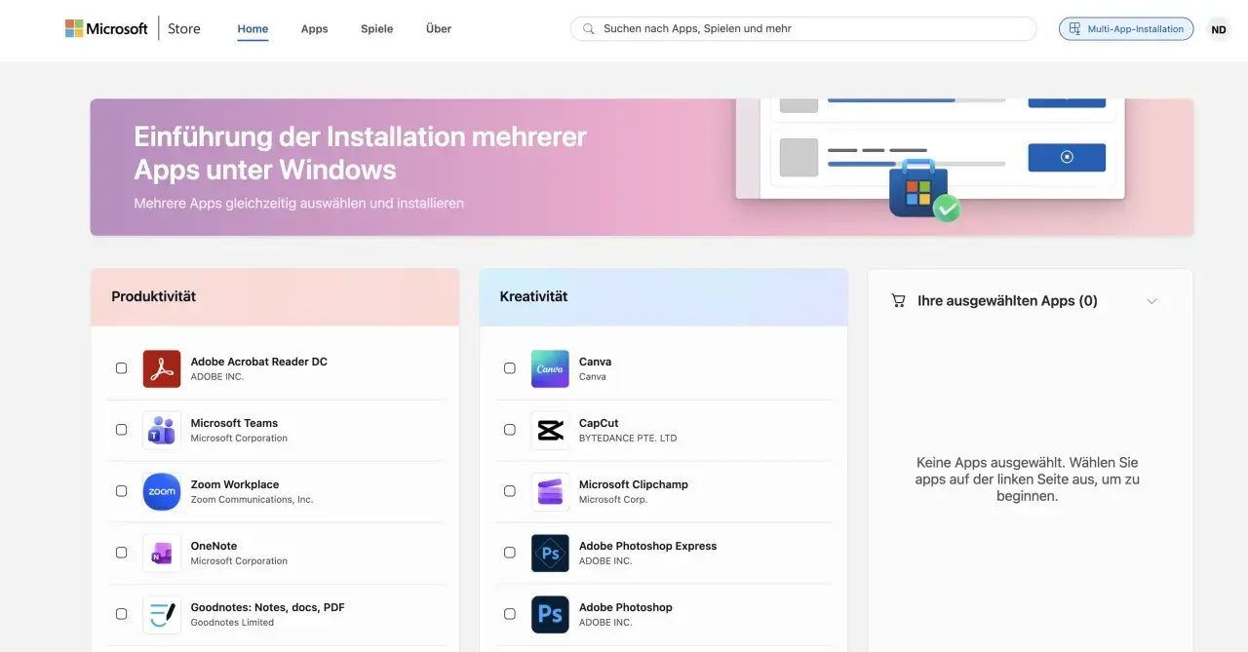This screenshot has width=1248, height=652.
Task: Click the Microsoft Clipchamp app icon
Action: click(550, 491)
